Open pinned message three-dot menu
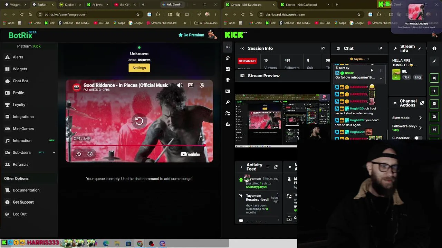The height and width of the screenshot is (248, 442). tap(381, 71)
